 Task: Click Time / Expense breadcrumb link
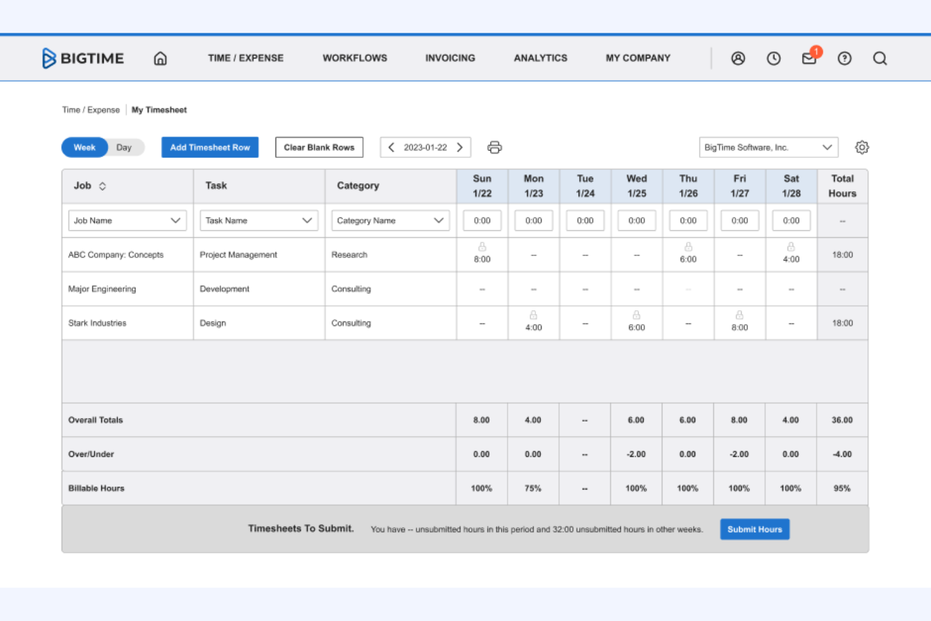(x=91, y=109)
